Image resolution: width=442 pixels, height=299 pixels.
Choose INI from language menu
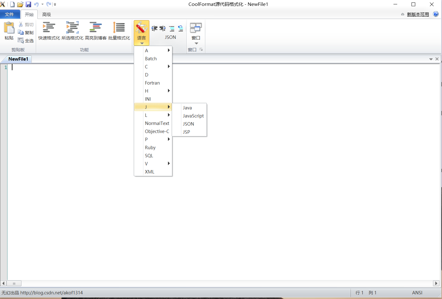click(153, 99)
